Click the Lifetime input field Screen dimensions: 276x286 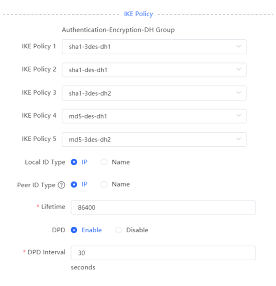tap(163, 208)
